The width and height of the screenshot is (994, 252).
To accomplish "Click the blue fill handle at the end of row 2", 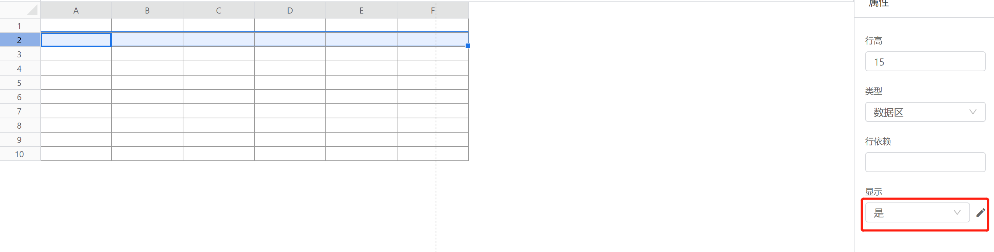I will (x=468, y=46).
